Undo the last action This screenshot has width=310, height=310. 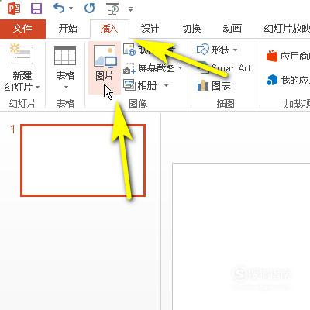(x=59, y=9)
